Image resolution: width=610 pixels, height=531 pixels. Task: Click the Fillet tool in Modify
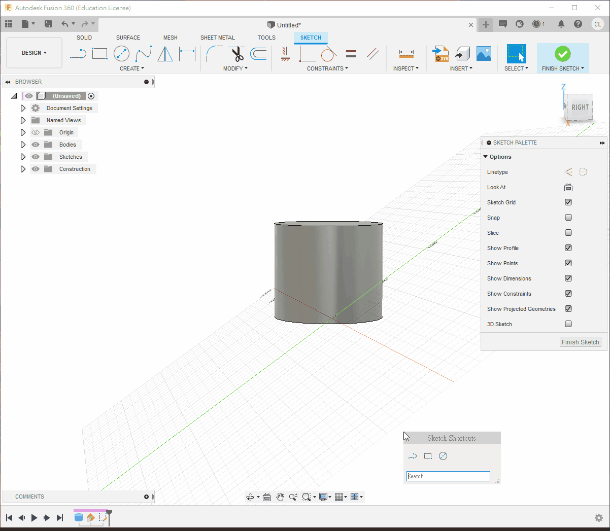pos(214,54)
